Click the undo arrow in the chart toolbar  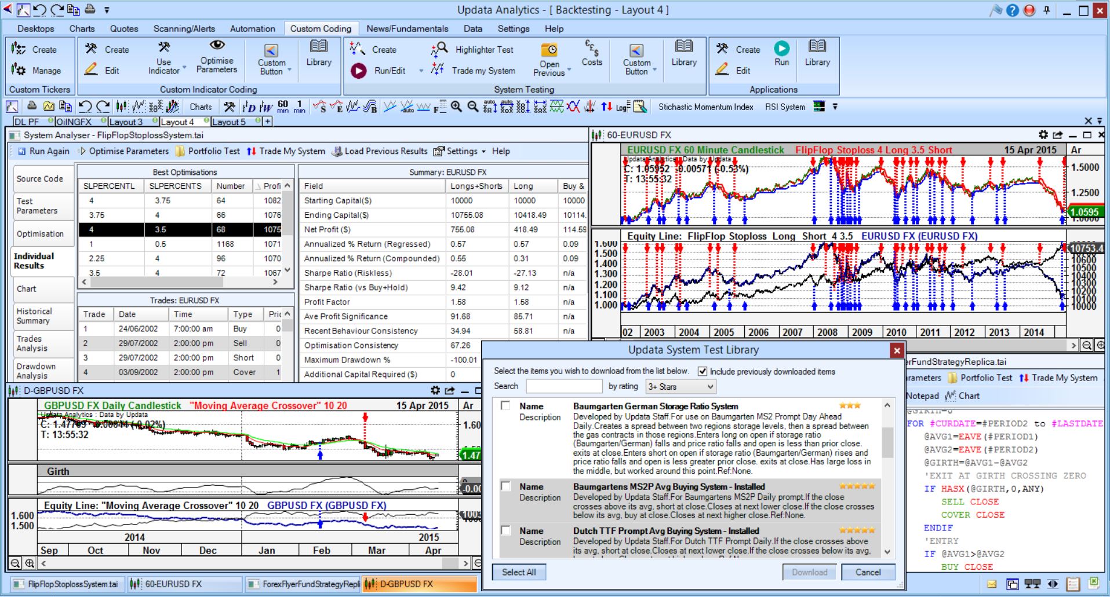(85, 107)
